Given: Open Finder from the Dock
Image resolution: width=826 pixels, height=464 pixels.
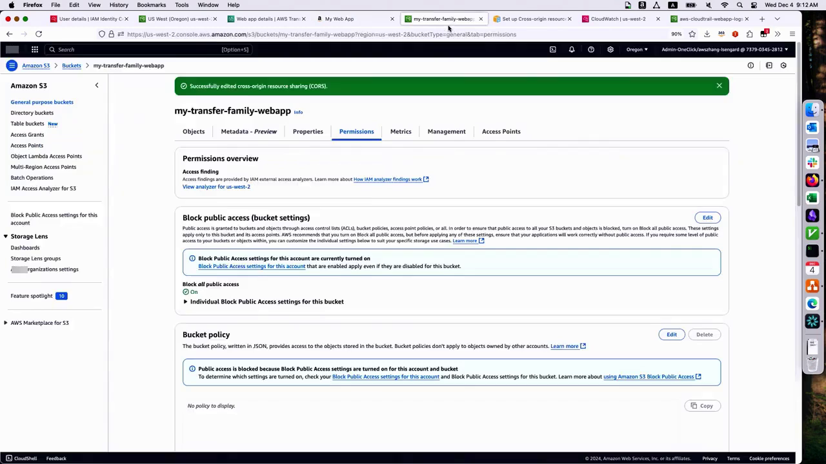Looking at the screenshot, I should point(812,110).
